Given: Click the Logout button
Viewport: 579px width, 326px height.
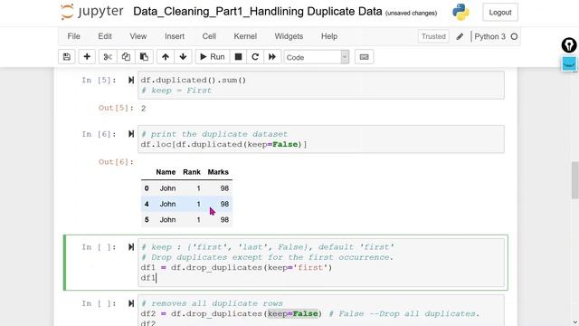Looking at the screenshot, I should (x=500, y=12).
